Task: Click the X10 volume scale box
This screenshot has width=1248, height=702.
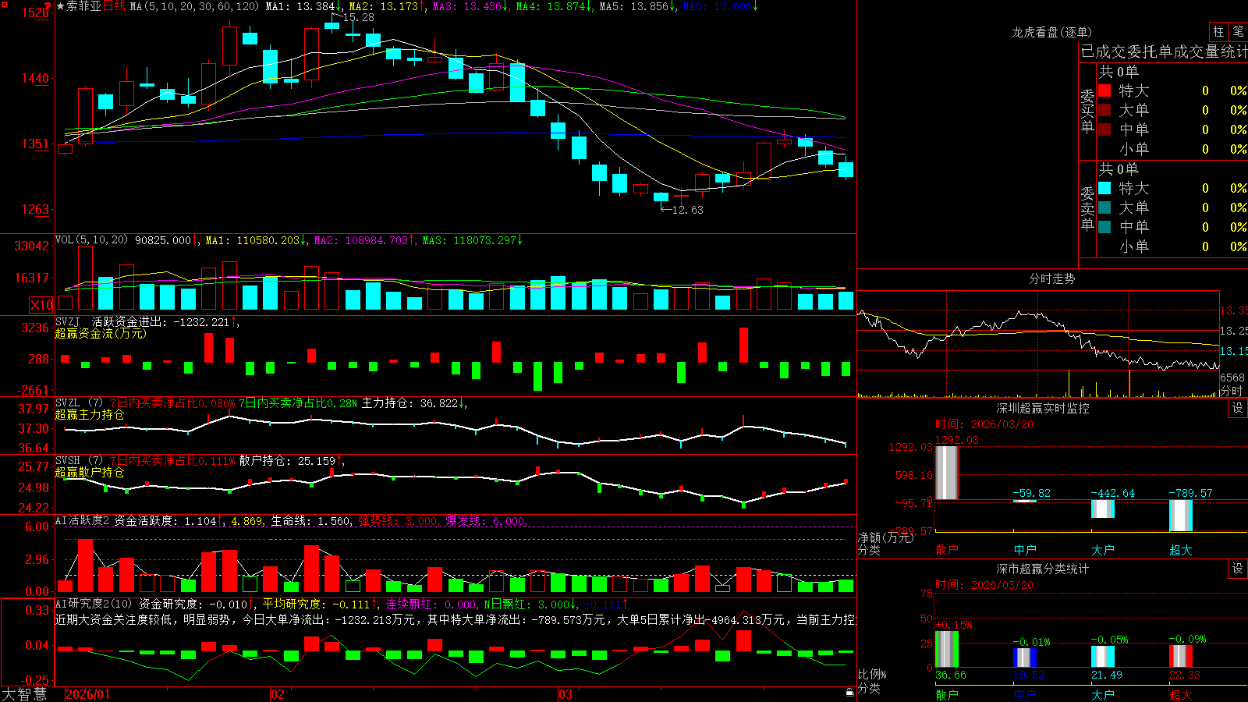Action: pyautogui.click(x=41, y=305)
